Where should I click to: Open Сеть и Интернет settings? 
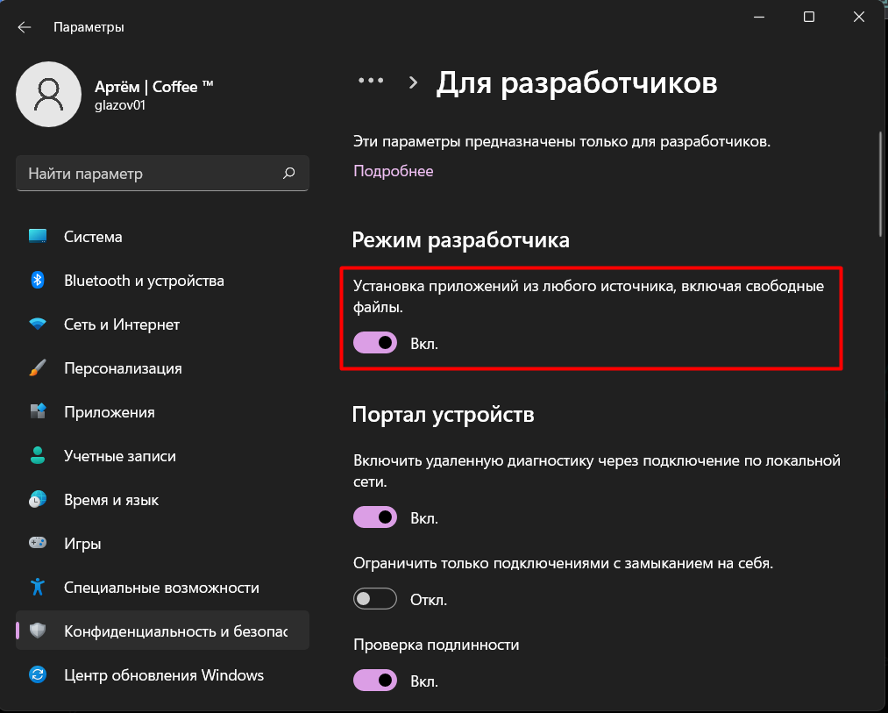tap(37, 324)
